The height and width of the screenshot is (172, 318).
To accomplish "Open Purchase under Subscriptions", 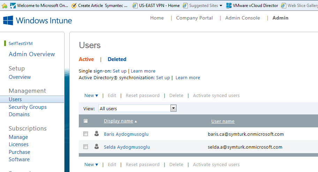I will coord(19,152).
